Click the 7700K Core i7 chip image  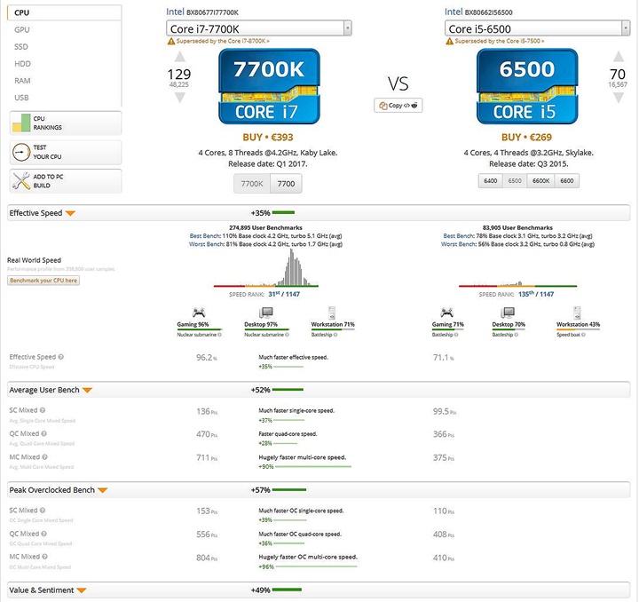point(269,86)
